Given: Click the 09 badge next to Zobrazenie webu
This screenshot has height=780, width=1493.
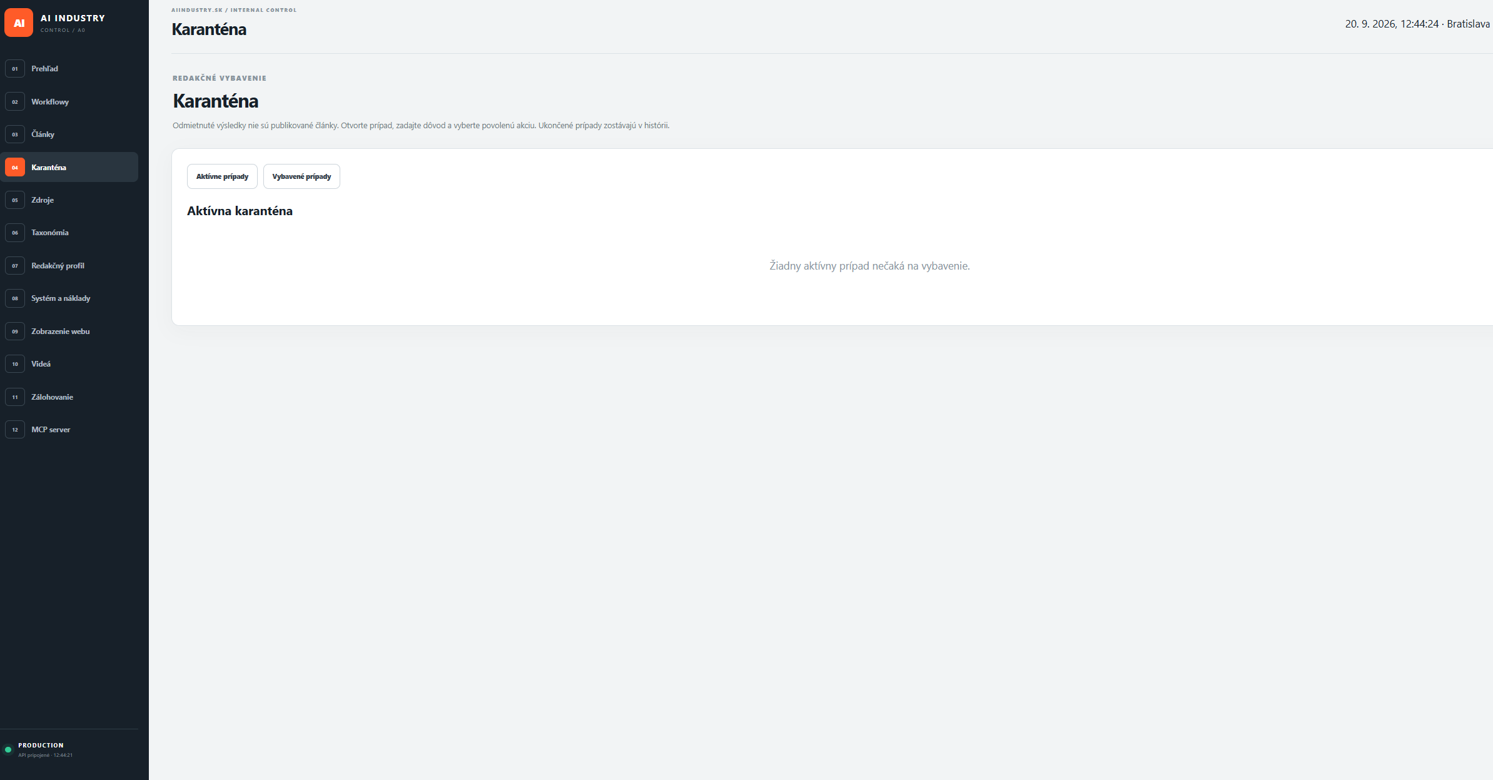Looking at the screenshot, I should (15, 332).
